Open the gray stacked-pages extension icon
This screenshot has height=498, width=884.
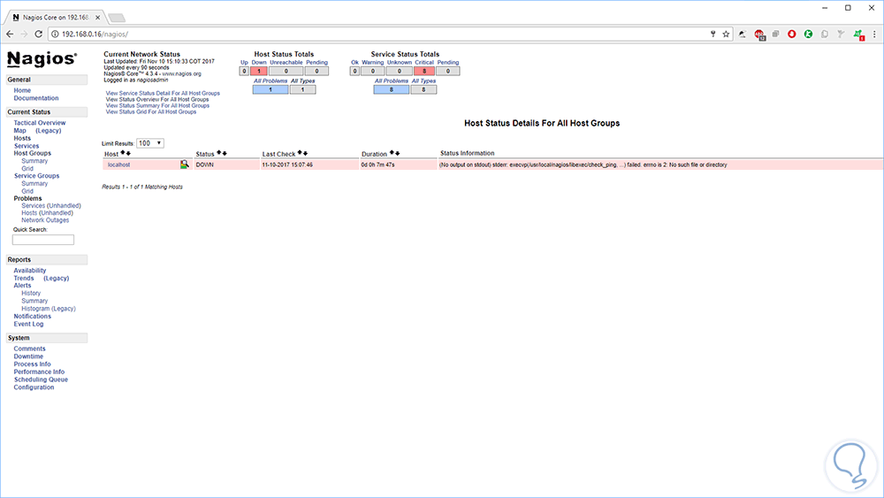pyautogui.click(x=775, y=34)
